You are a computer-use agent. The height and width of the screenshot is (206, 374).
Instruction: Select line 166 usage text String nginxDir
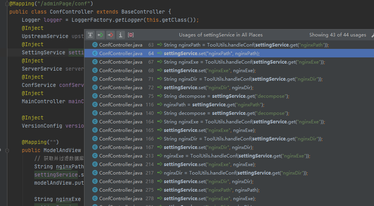point(243,138)
